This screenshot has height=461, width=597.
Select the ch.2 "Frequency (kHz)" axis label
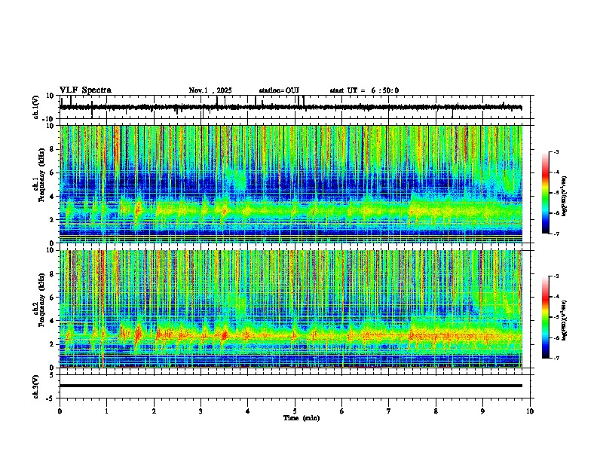tap(41, 300)
